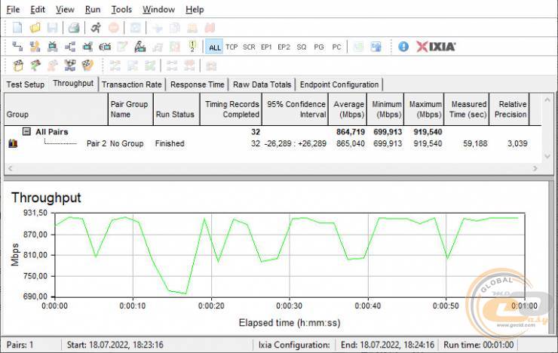This screenshot has width=558, height=353.
Task: Click the results table scroll-down arrow
Action: 547,156
